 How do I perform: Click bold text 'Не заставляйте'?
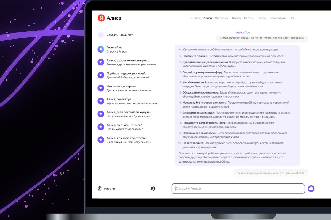tap(193, 143)
